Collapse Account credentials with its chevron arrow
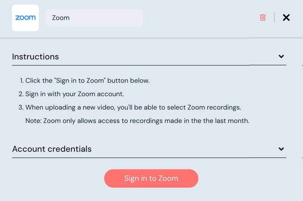Screen dimensions: 303x201 coord(281,149)
